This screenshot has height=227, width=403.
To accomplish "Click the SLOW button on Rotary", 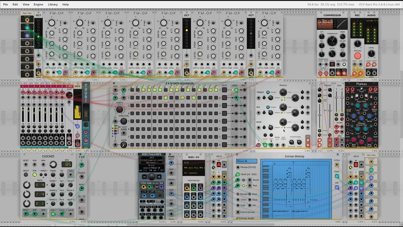I will coord(265,135).
